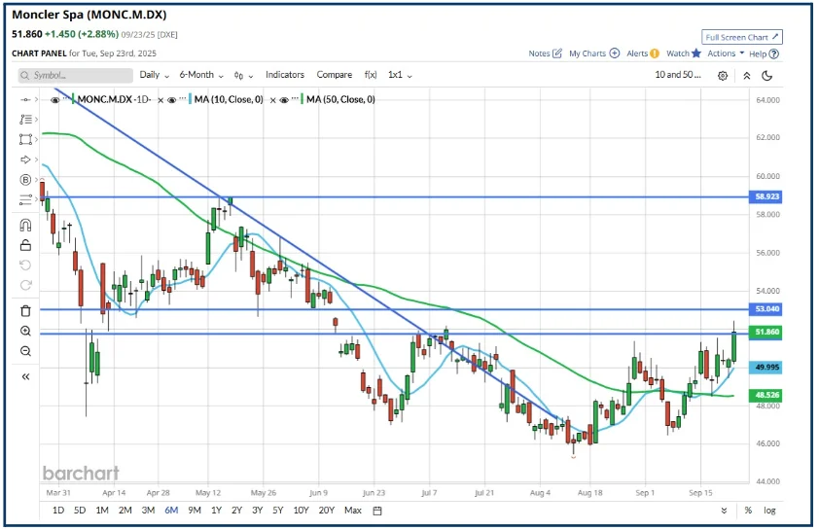The width and height of the screenshot is (819, 530).
Task: Select the 5Y time range
Action: 277,511
